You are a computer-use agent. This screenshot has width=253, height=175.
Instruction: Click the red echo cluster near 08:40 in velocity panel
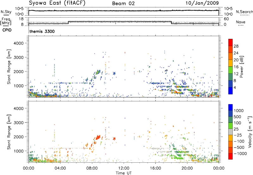(98, 137)
